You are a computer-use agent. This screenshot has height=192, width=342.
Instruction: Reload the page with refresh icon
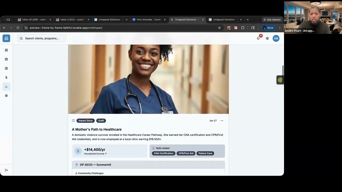click(18, 28)
